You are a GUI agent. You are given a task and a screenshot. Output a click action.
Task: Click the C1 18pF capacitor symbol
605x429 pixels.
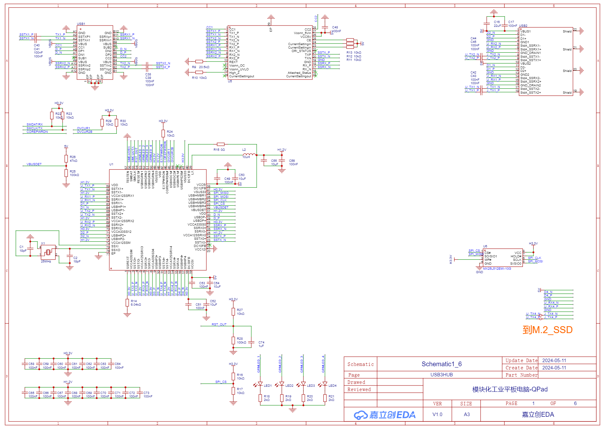pyautogui.click(x=30, y=249)
